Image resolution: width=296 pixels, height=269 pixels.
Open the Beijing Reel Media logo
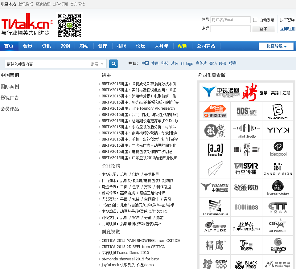pyautogui.click(x=246, y=226)
